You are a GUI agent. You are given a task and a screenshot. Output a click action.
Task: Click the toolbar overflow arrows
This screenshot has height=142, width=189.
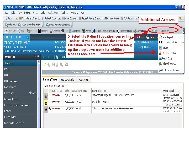[x=184, y=31]
